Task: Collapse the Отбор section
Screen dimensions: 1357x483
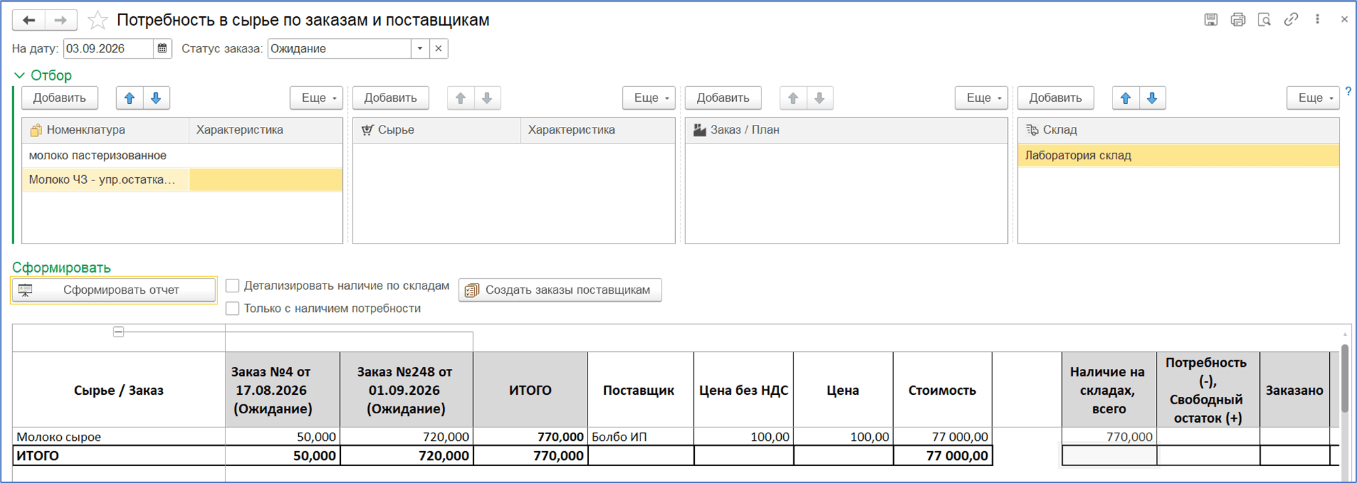Action: pyautogui.click(x=20, y=75)
